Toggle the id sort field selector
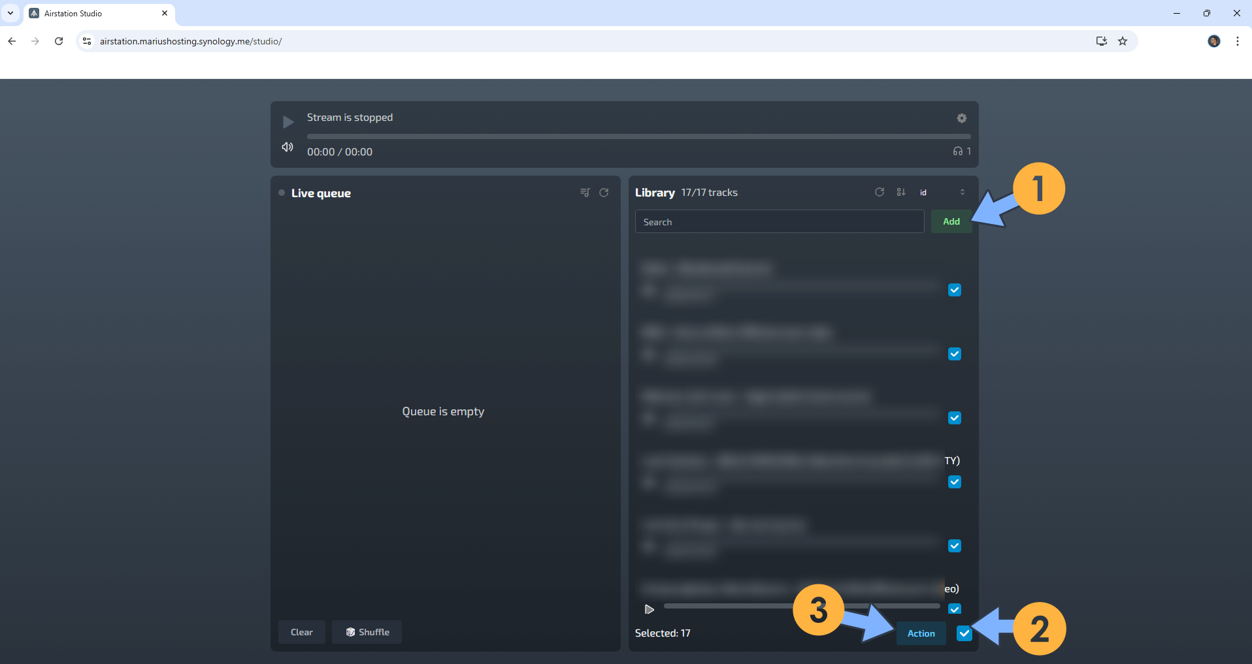Viewport: 1252px width, 664px height. click(x=923, y=192)
